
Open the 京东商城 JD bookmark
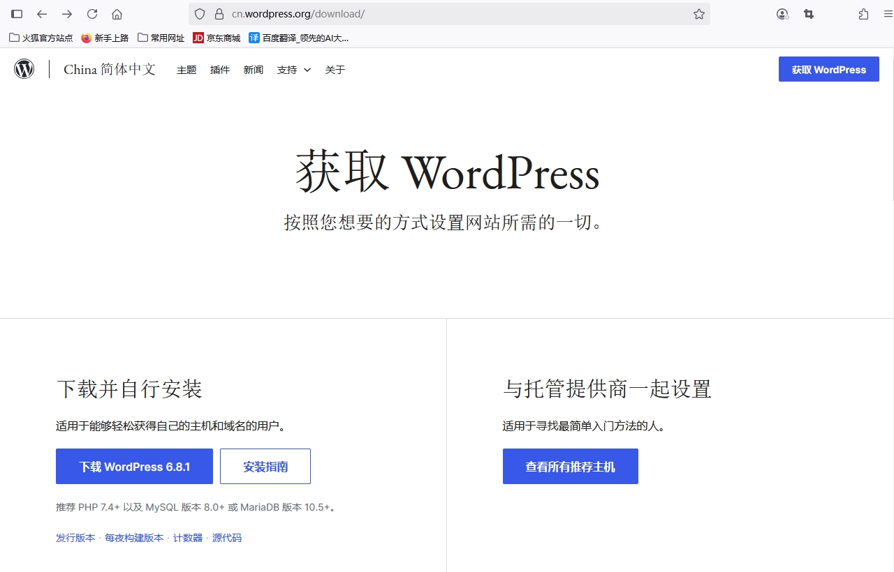(x=217, y=38)
